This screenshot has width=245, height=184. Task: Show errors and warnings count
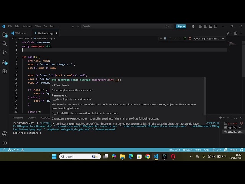[13, 150]
